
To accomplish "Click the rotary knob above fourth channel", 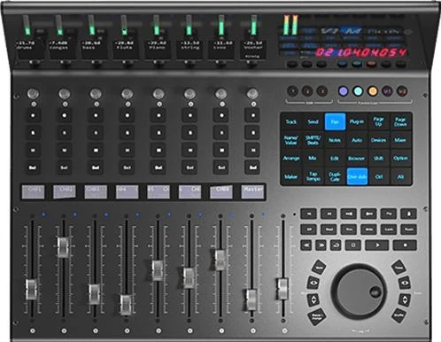I will click(x=128, y=94).
